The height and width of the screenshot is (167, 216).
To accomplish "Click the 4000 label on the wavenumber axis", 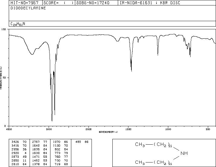I will click(x=9, y=129).
